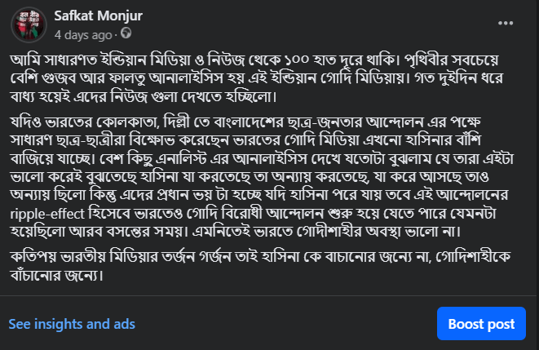Open the post's "4 days ago" timestamp
Viewport: 539px width, 350px height.
[x=82, y=35]
